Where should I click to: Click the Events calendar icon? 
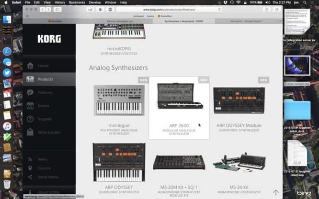tap(30, 106)
